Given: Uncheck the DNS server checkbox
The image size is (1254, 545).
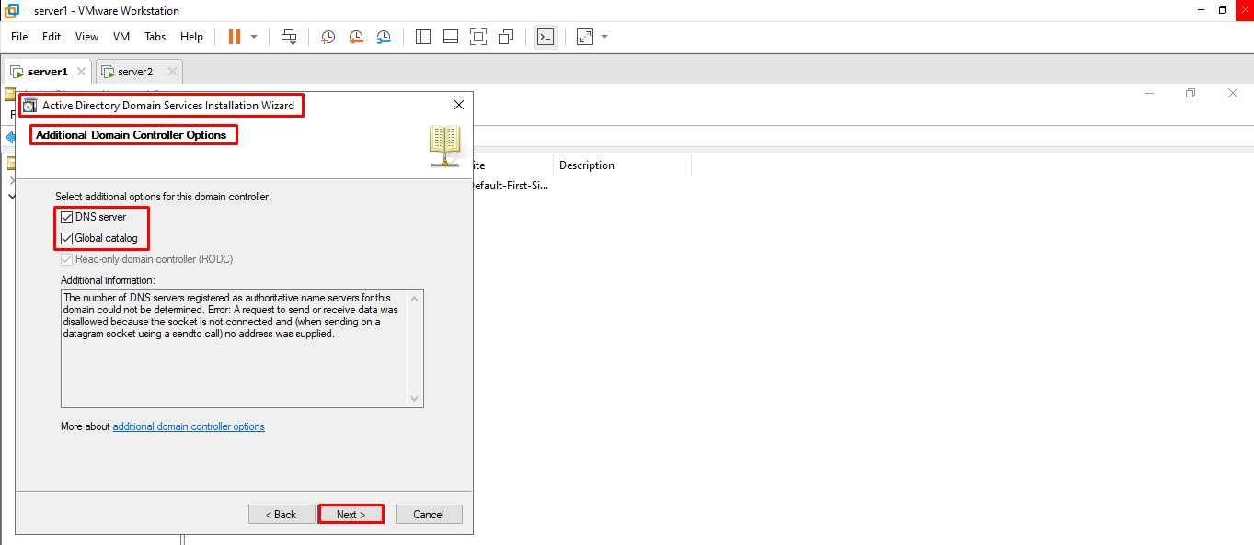Looking at the screenshot, I should tap(66, 217).
